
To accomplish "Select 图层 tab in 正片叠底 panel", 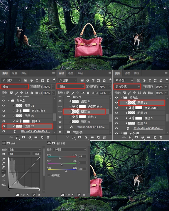I will click(x=118, y=73).
